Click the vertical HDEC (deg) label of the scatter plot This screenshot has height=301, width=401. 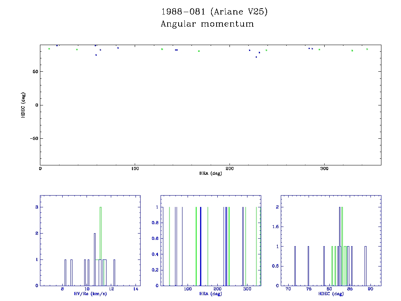coord(23,105)
